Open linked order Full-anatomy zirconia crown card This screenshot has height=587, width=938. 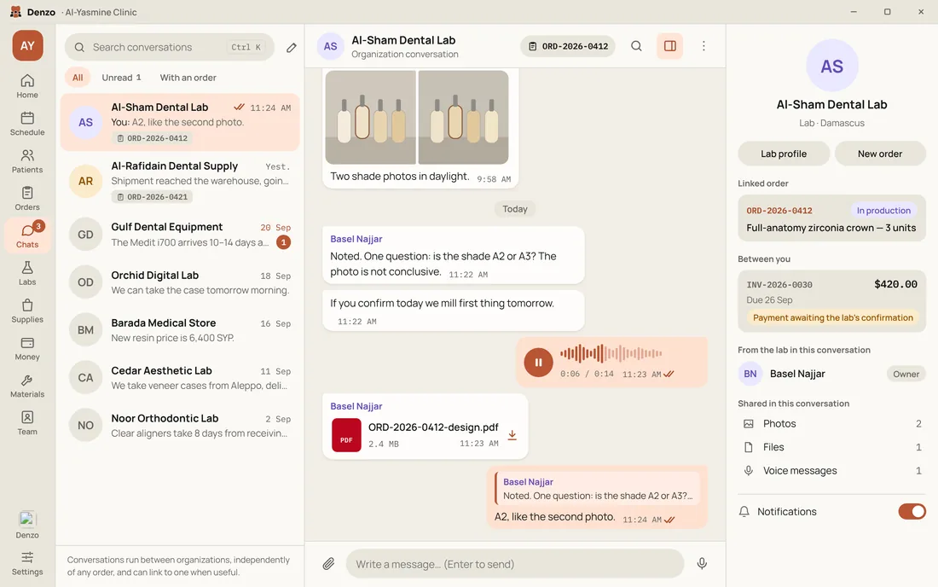coord(831,218)
